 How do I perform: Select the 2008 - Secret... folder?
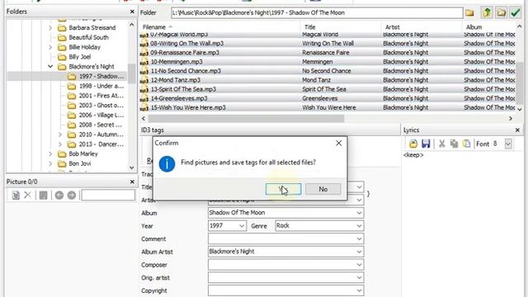point(101,125)
